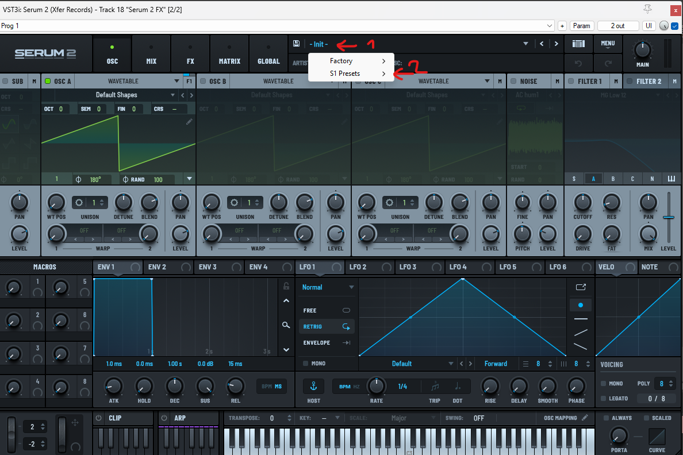Select the LFO flat line tool

581,319
